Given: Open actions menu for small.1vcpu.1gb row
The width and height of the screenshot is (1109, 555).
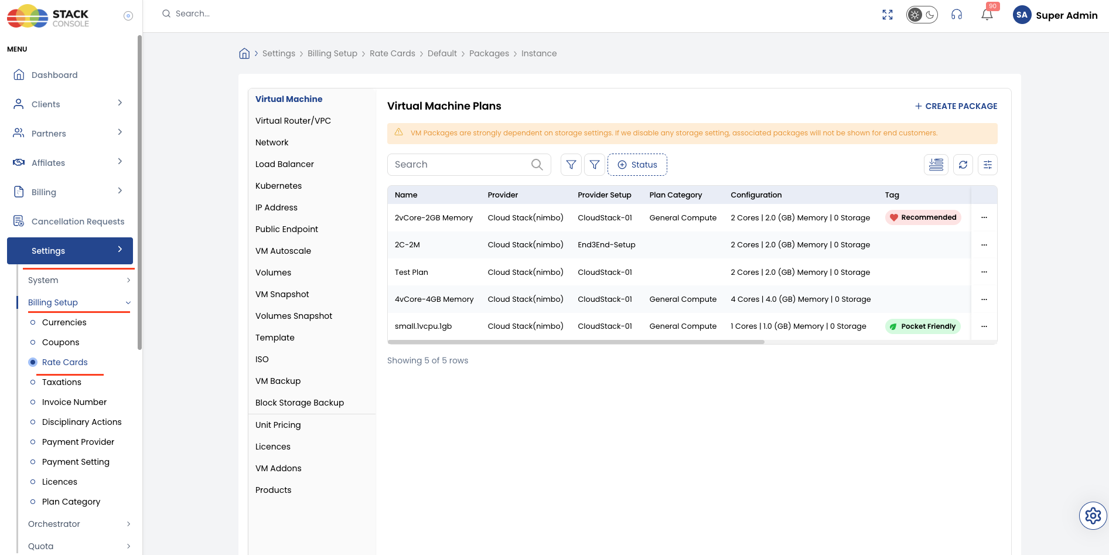Looking at the screenshot, I should click(984, 326).
